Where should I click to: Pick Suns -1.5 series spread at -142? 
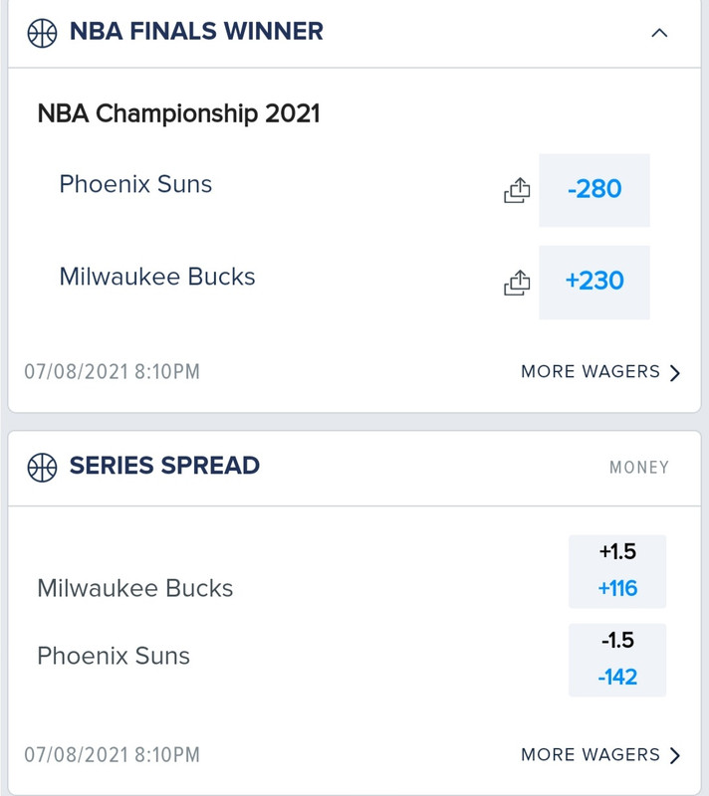pos(617,660)
